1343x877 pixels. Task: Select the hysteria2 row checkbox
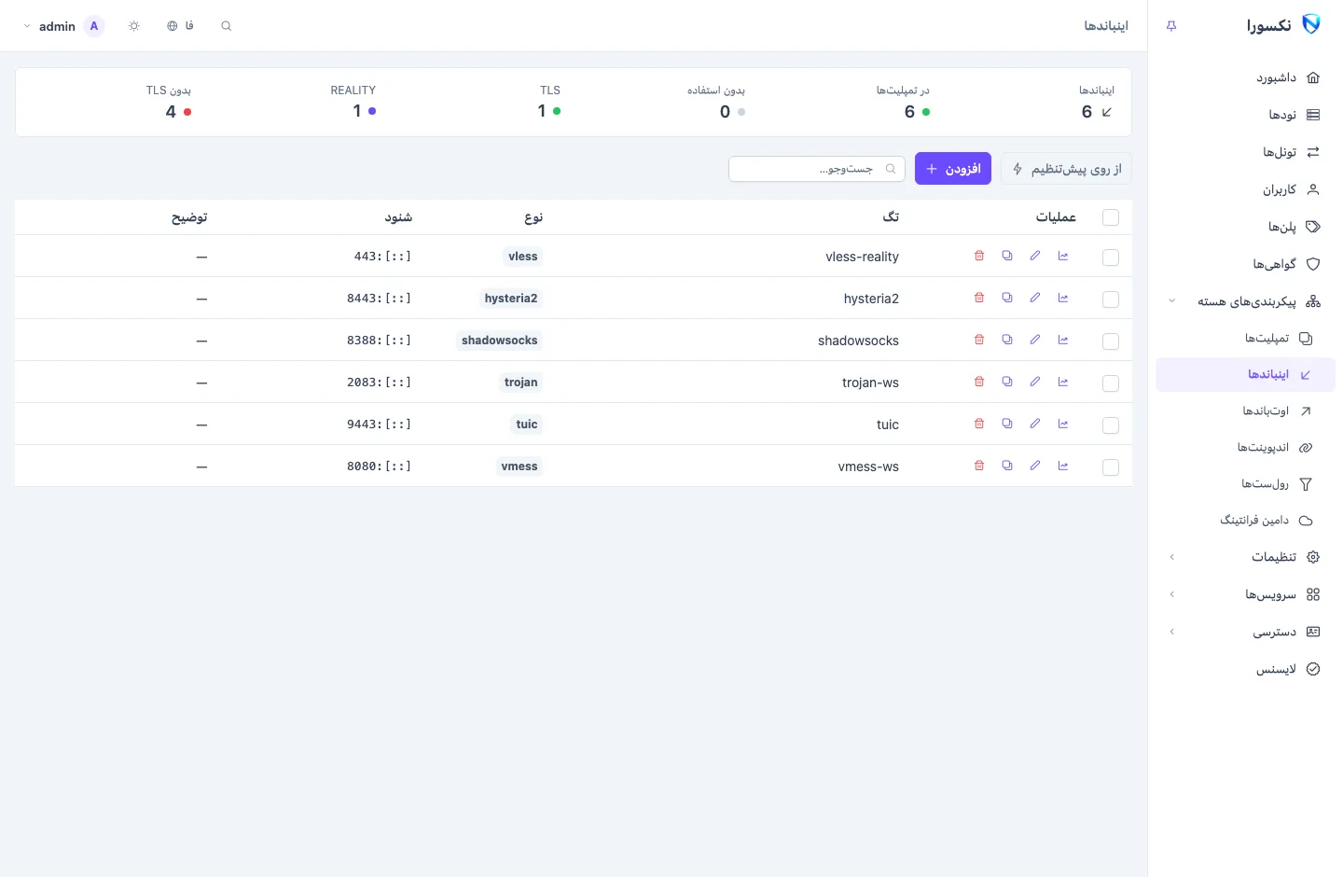click(1111, 299)
